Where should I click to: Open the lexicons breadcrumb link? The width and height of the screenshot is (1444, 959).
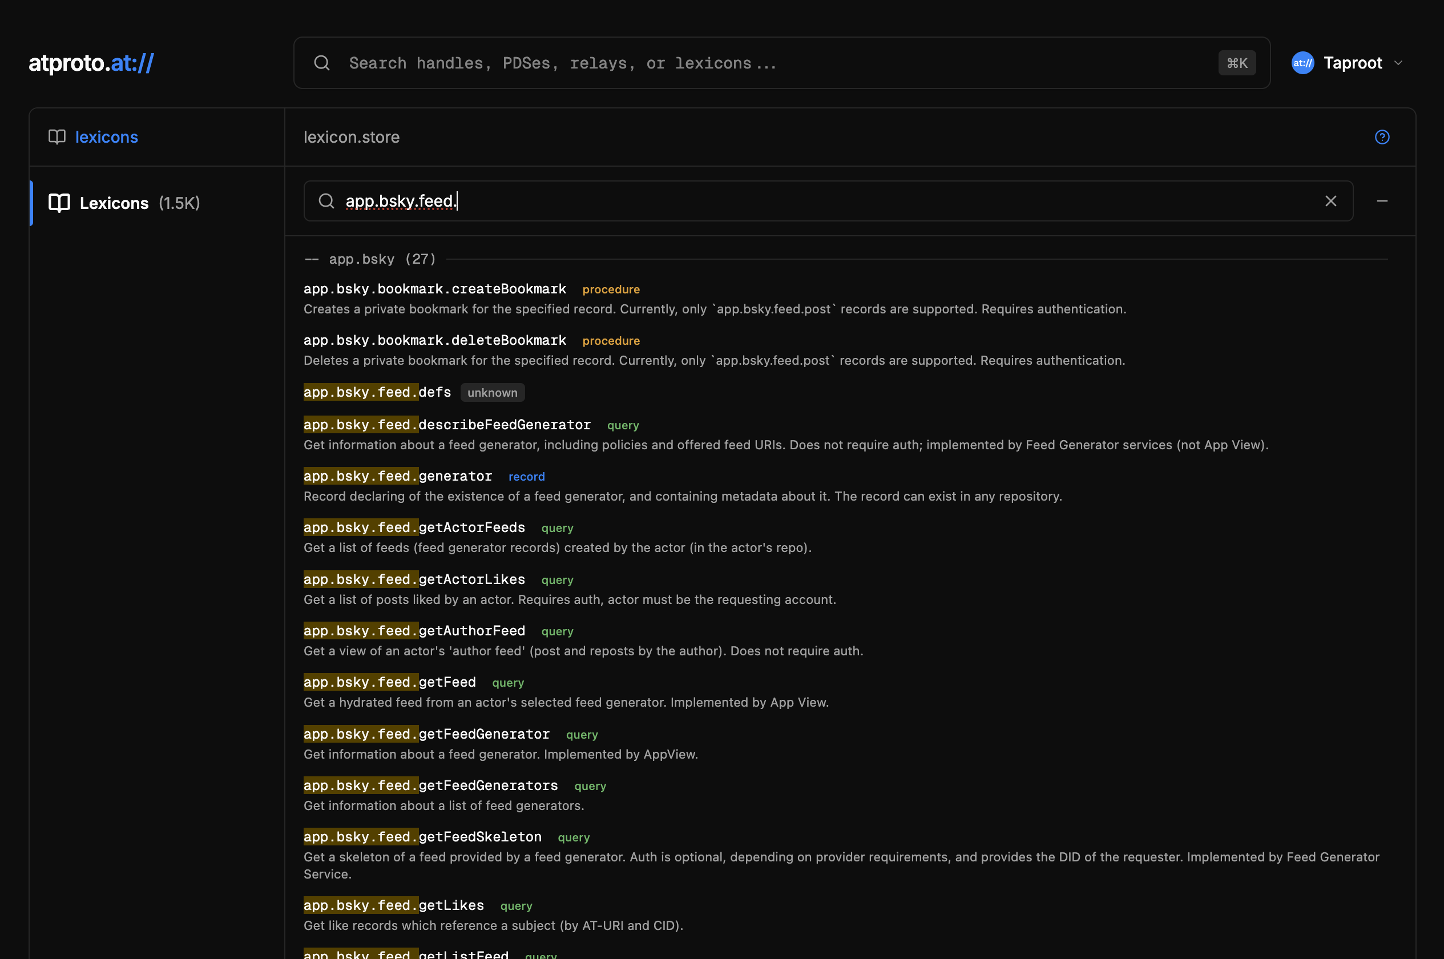(x=106, y=137)
